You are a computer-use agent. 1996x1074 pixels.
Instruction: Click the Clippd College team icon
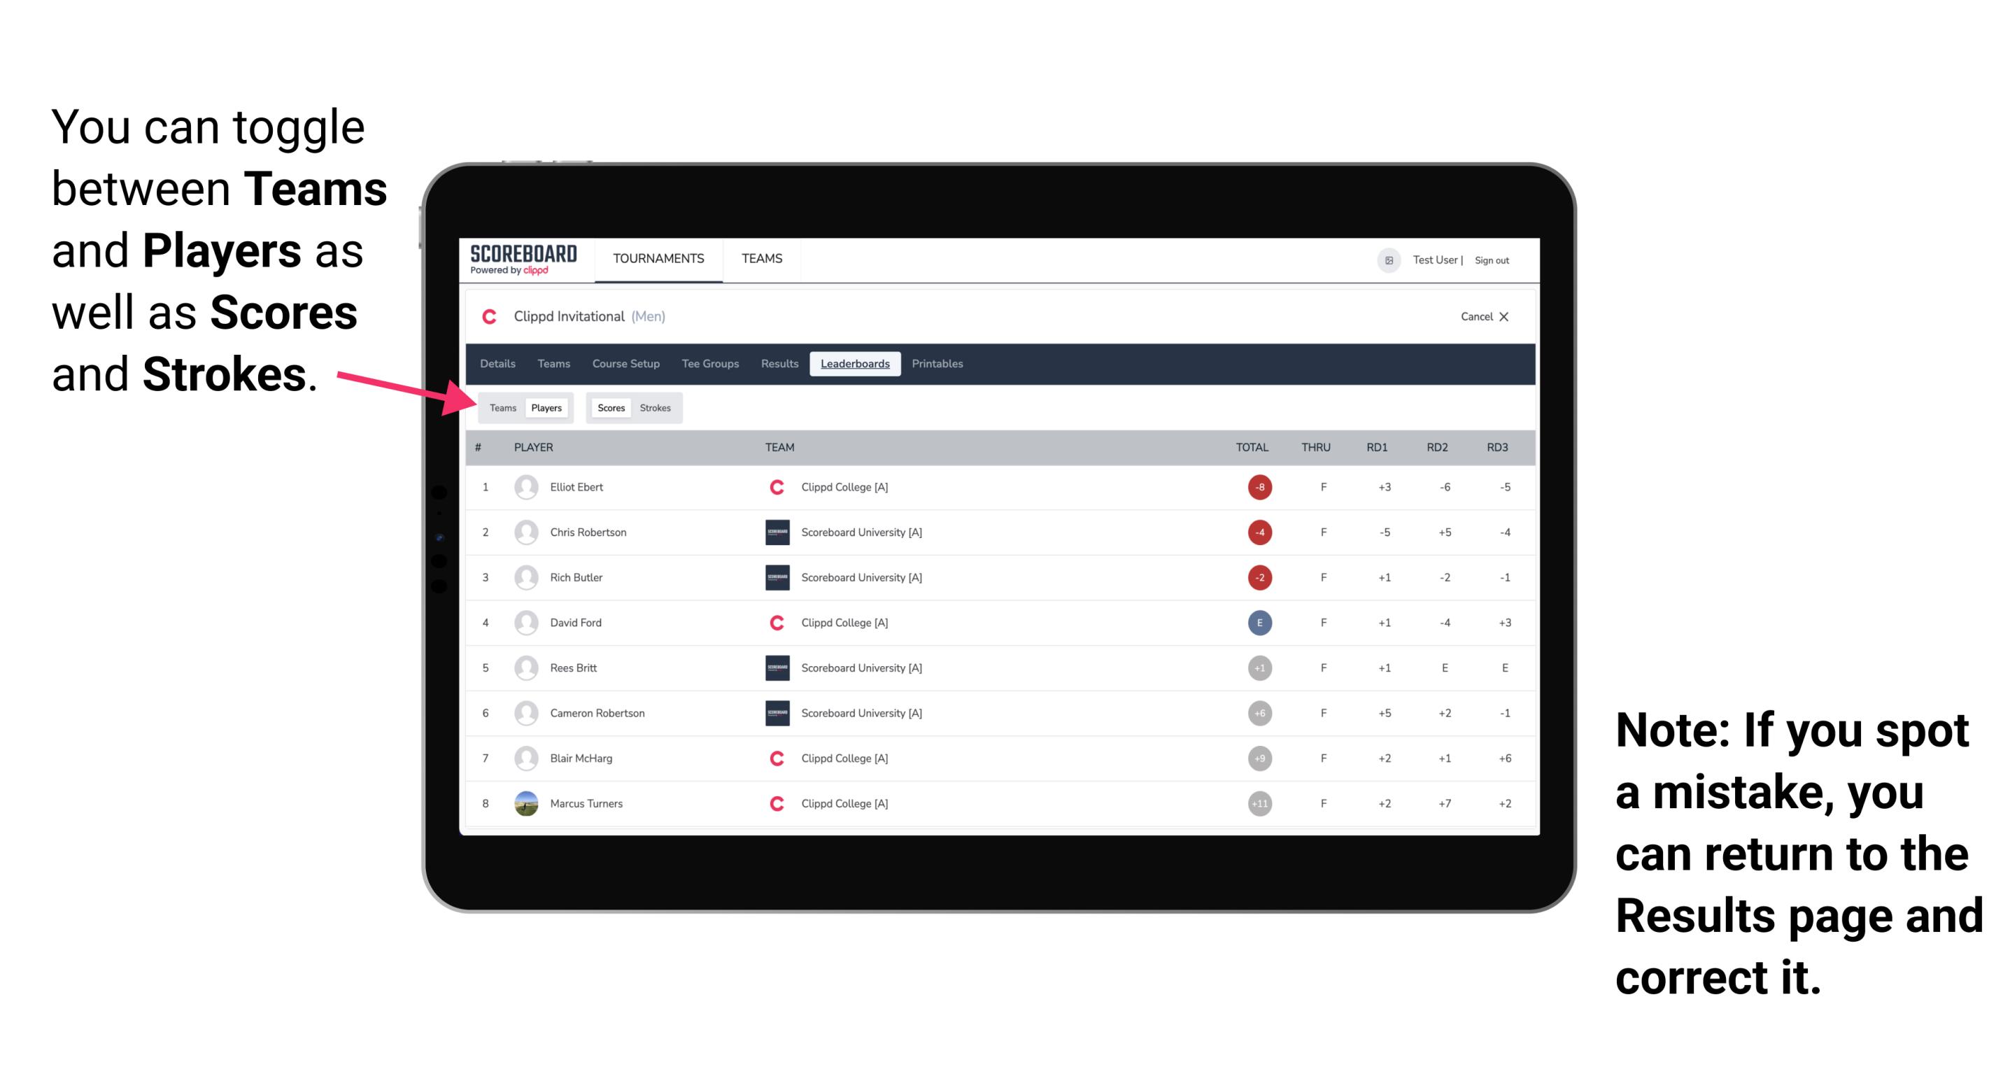pos(774,487)
